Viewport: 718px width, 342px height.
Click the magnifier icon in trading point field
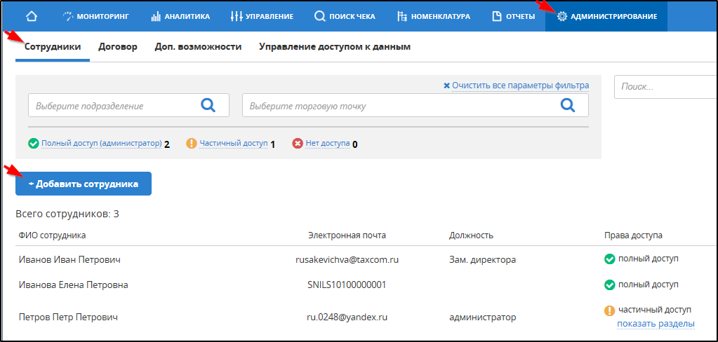click(567, 105)
